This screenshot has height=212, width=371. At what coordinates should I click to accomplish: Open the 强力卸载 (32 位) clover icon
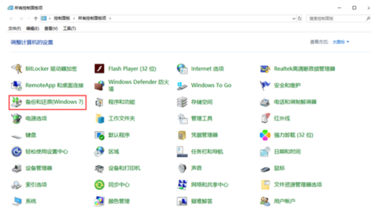coord(265,135)
